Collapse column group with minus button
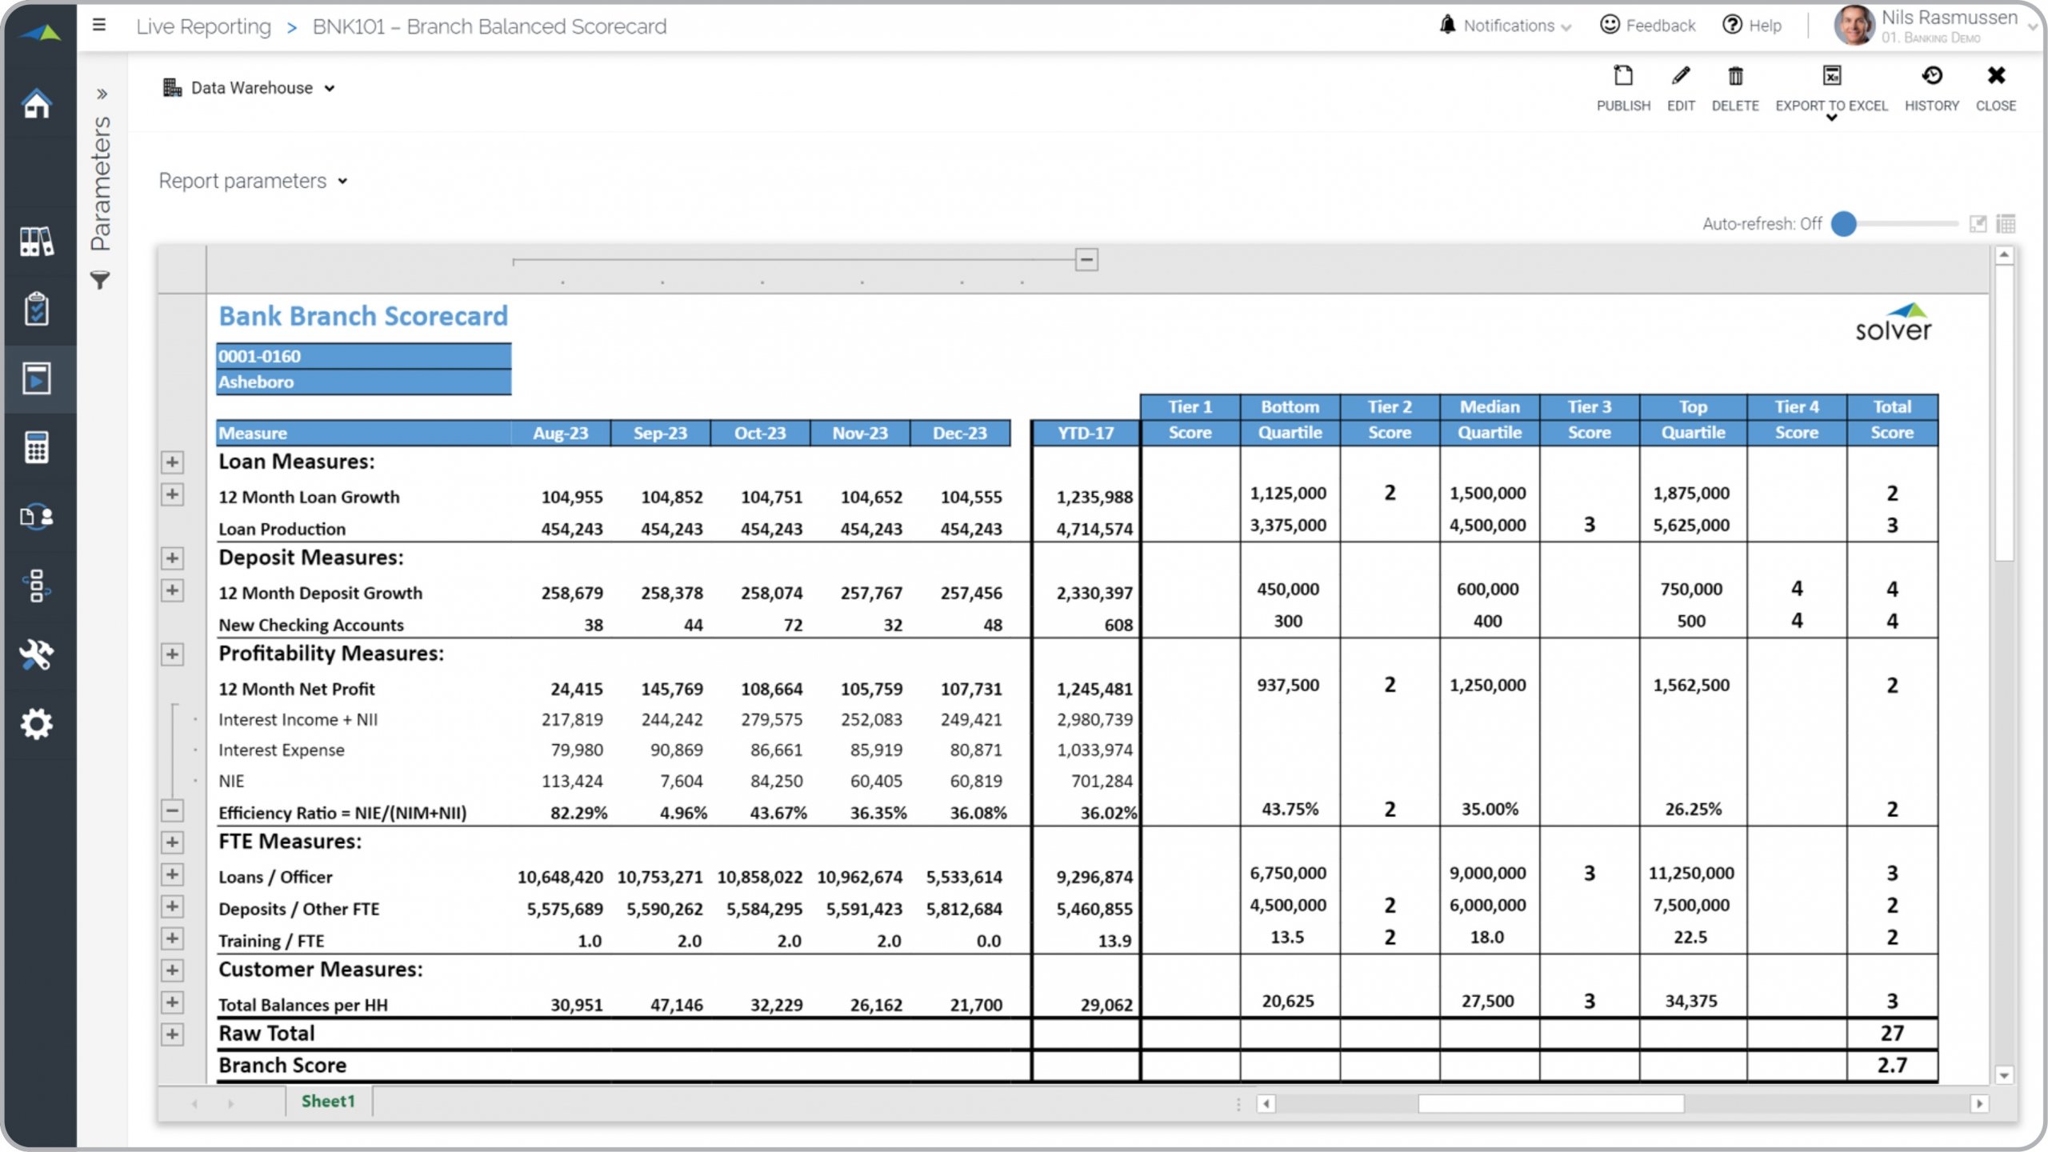The image size is (2048, 1152). pos(1086,259)
